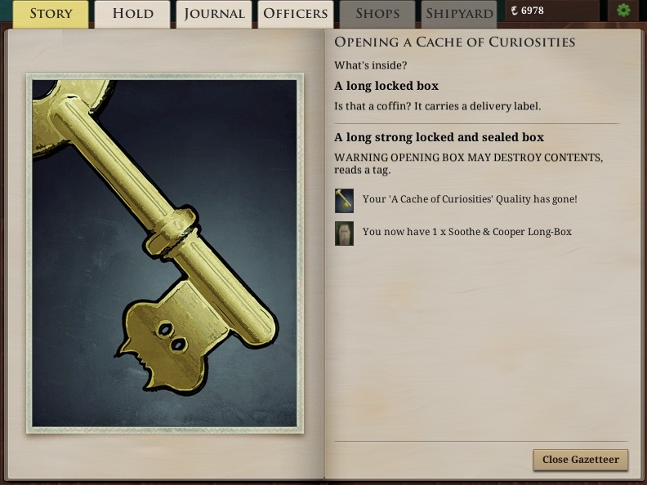The image size is (647, 485).
Task: Click the golden key quality icon
Action: pos(344,200)
